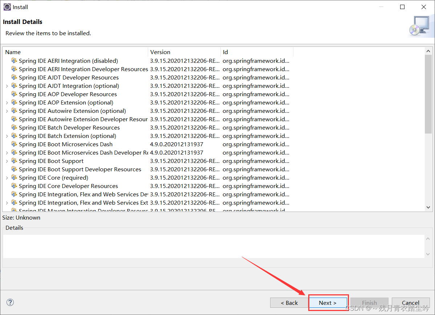Click inside the Details text area

click(214, 246)
